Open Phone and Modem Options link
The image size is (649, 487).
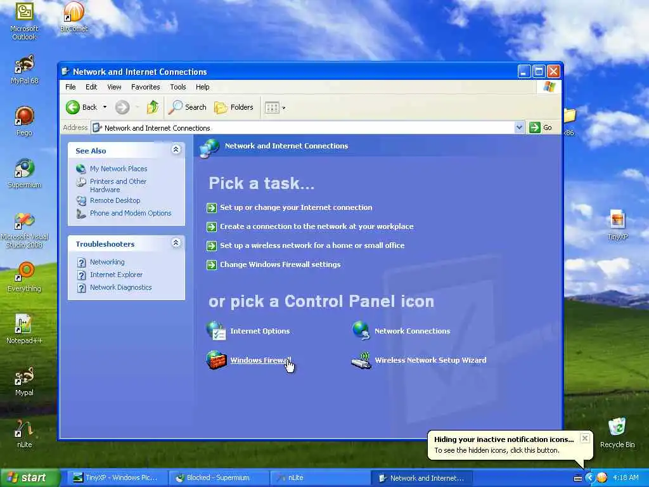pos(131,213)
